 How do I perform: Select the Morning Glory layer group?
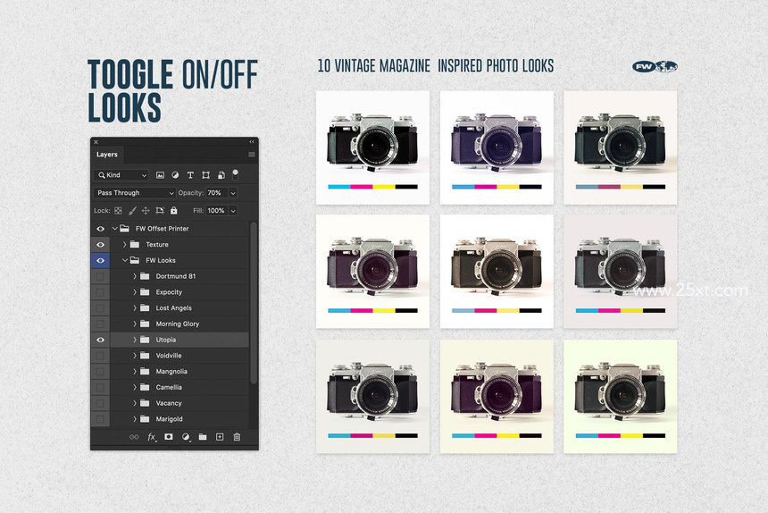click(x=179, y=324)
